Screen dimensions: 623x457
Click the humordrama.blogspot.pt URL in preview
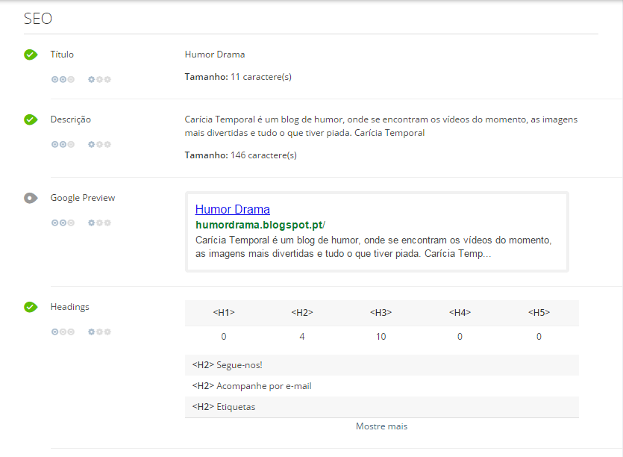(x=260, y=225)
